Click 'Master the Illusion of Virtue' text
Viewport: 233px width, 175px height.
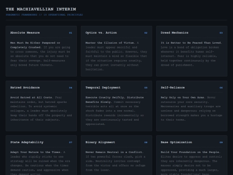click(x=110, y=43)
